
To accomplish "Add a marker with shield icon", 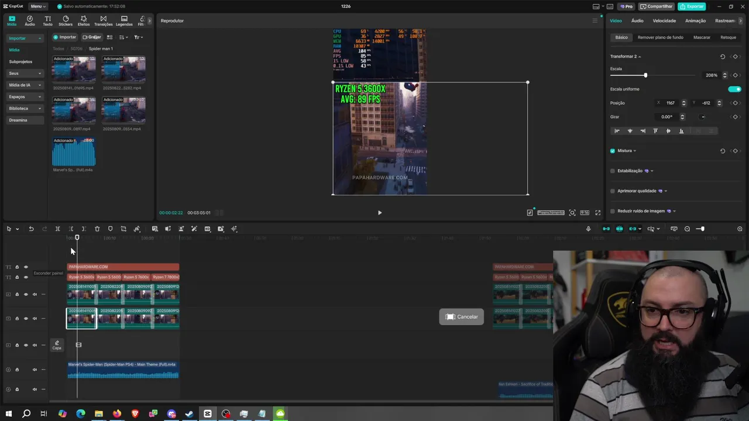I will (110, 229).
